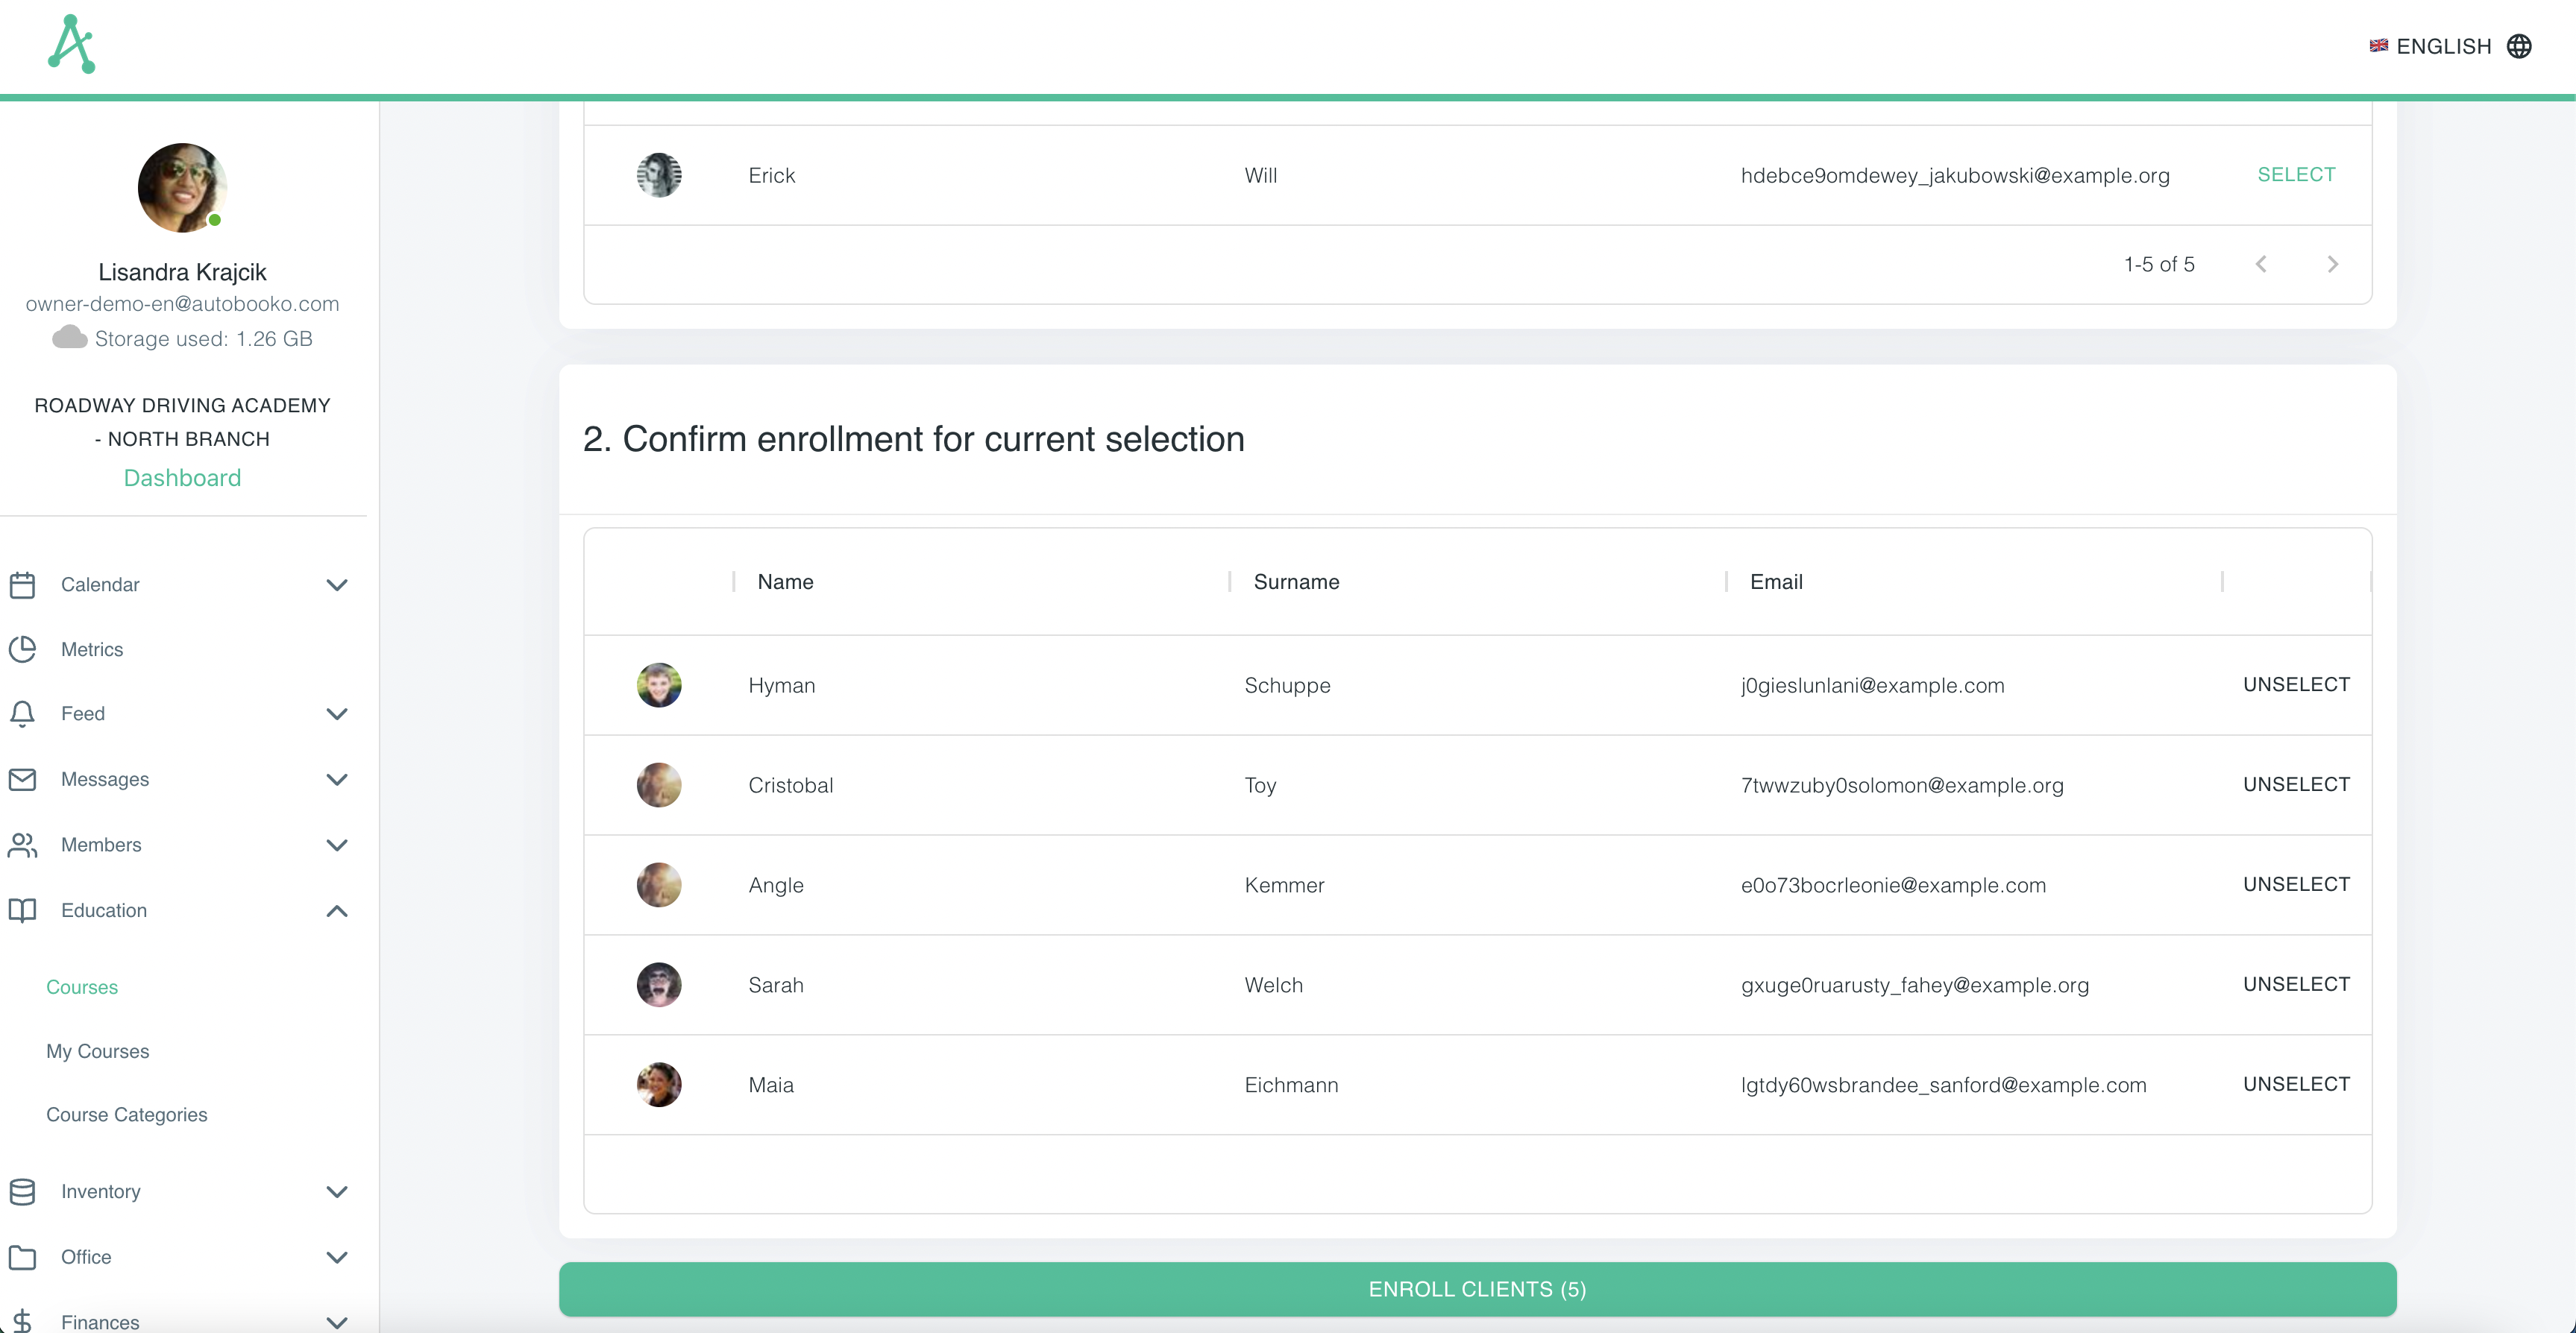This screenshot has width=2576, height=1333.
Task: Expand the Calendar menu chevron
Action: tap(337, 585)
